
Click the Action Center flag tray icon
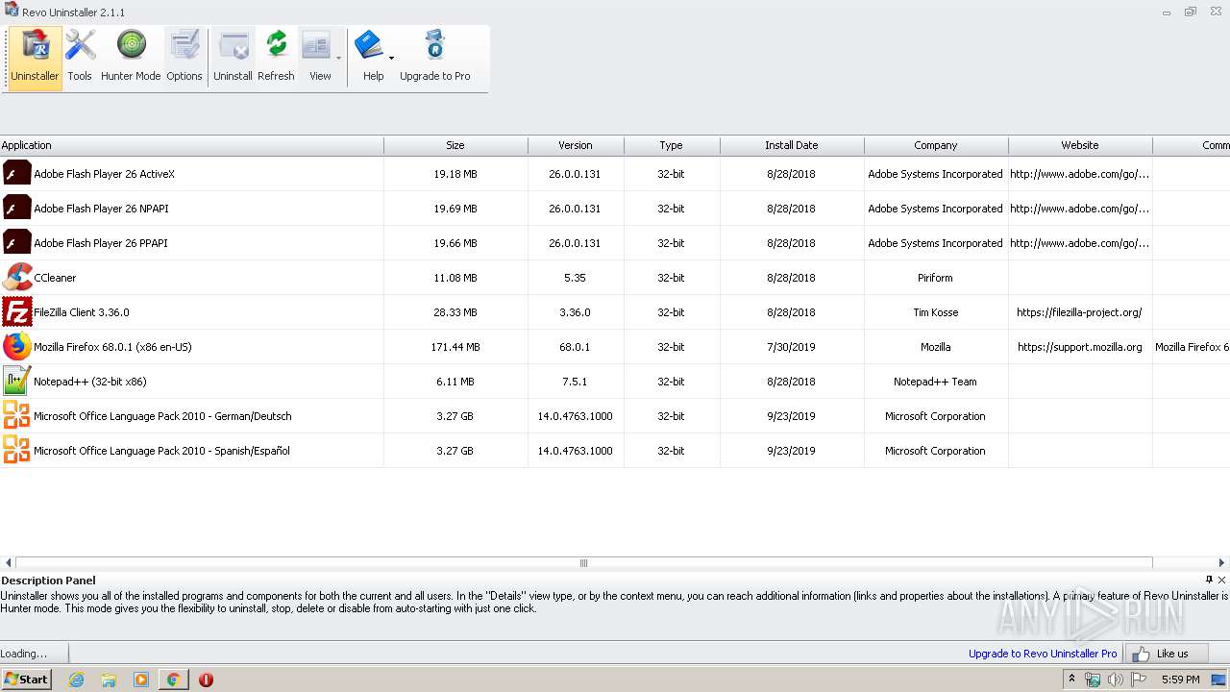[1139, 680]
